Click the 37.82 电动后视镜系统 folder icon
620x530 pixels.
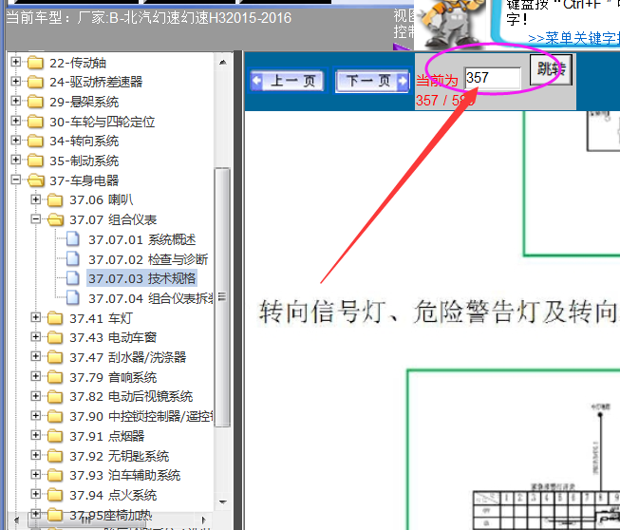click(x=55, y=397)
